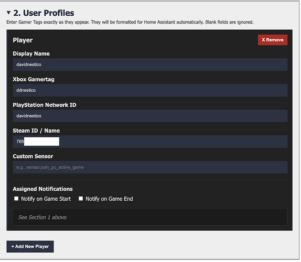Click the 'Custom Sensor' label
This screenshot has width=301, height=262.
[x=33, y=157]
